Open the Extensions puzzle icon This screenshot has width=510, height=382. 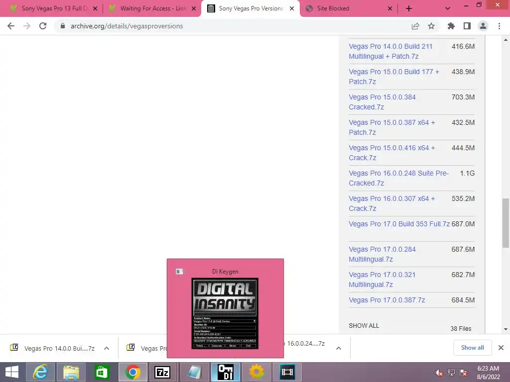451,26
